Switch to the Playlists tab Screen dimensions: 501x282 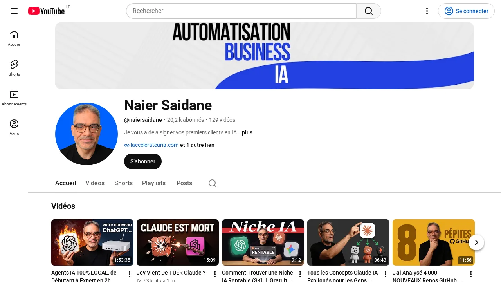[154, 183]
